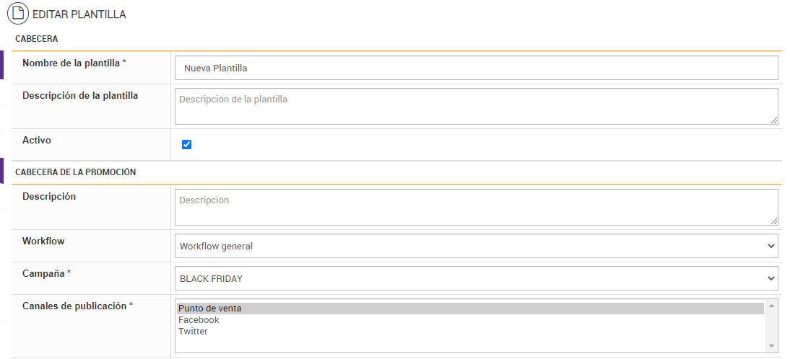Click the CABECERA section header

point(36,39)
